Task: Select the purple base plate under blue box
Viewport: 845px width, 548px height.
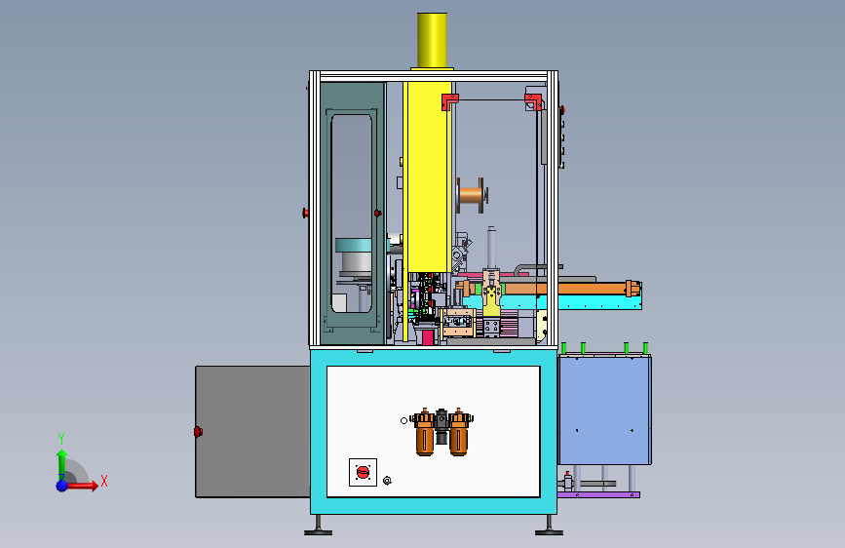Action: point(598,494)
